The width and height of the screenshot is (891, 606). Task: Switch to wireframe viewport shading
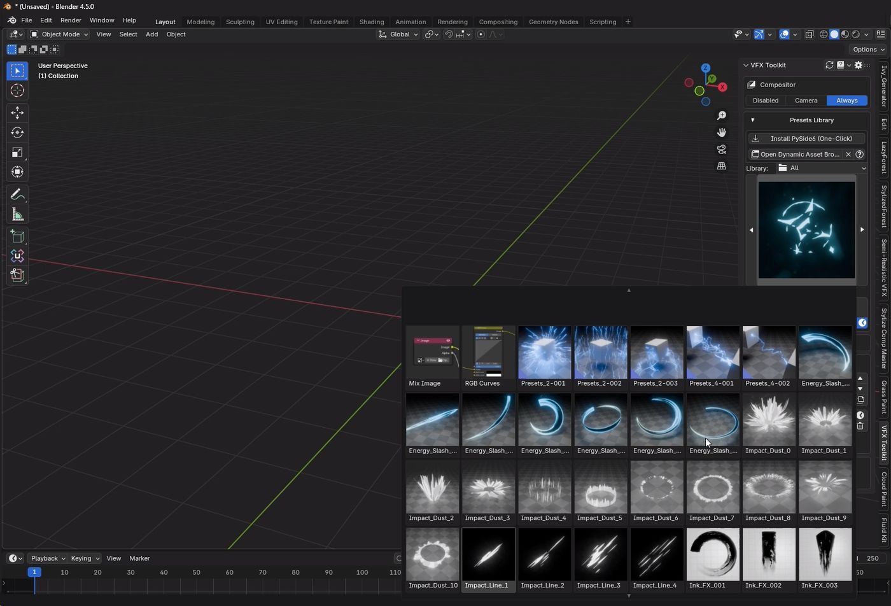coord(824,34)
